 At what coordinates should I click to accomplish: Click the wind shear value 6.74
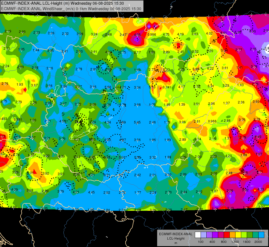click(x=16, y=155)
